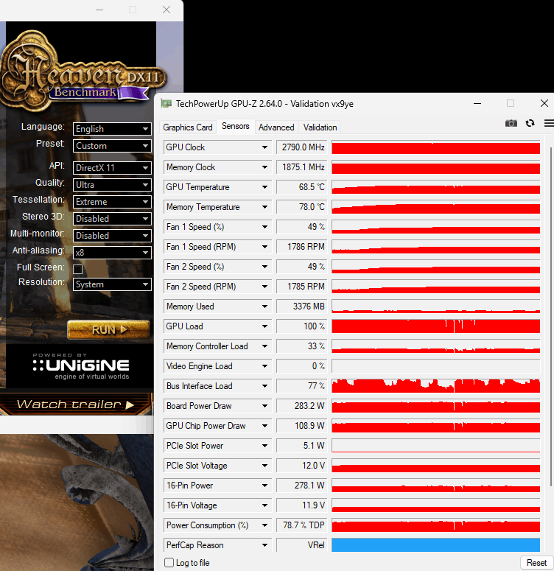The height and width of the screenshot is (571, 554).
Task: Toggle the Full Screen checkbox in Heaven
Action: point(77,269)
